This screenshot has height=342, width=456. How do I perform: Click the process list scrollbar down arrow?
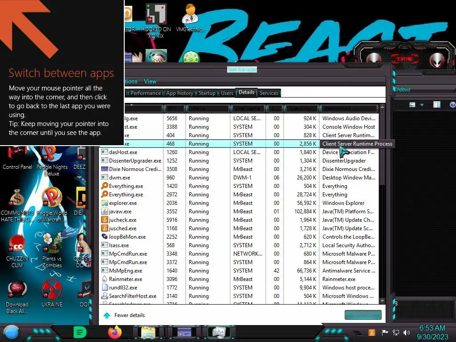(x=382, y=301)
